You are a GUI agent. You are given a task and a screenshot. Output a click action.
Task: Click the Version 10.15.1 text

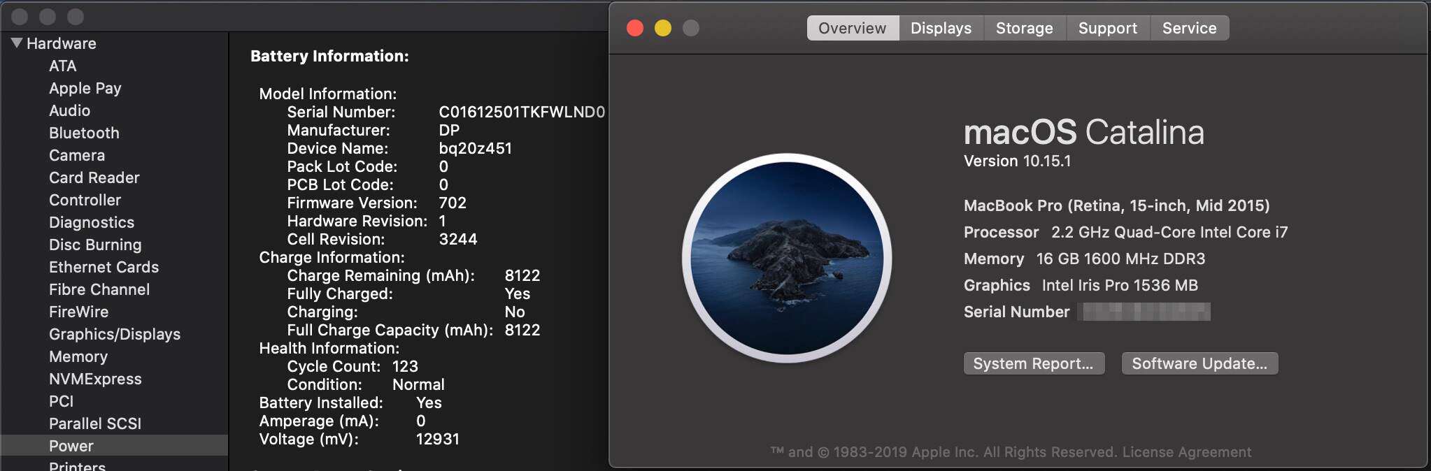pos(1017,161)
